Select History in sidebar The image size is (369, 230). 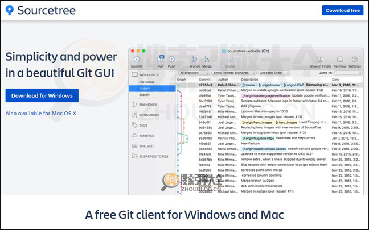(x=152, y=89)
